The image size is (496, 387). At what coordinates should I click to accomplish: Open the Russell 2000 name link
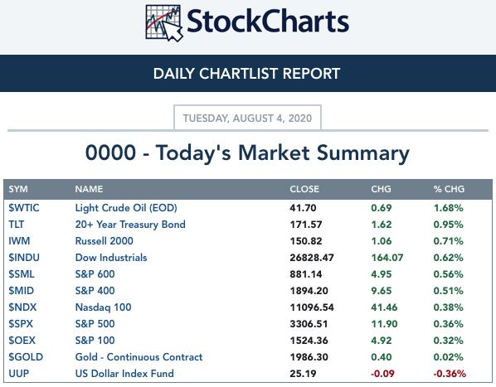(x=104, y=241)
